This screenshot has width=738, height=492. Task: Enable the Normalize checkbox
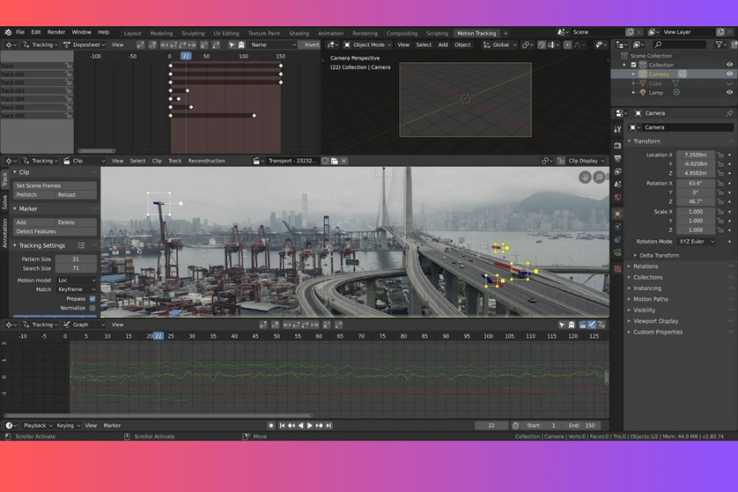pyautogui.click(x=92, y=308)
